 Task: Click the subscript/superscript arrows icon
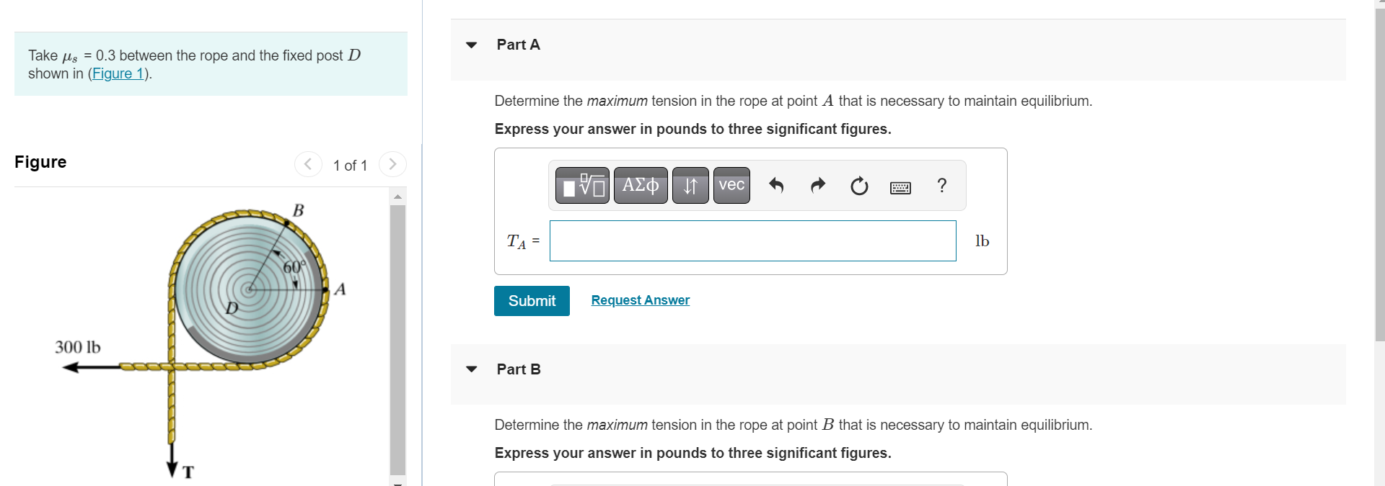point(690,185)
